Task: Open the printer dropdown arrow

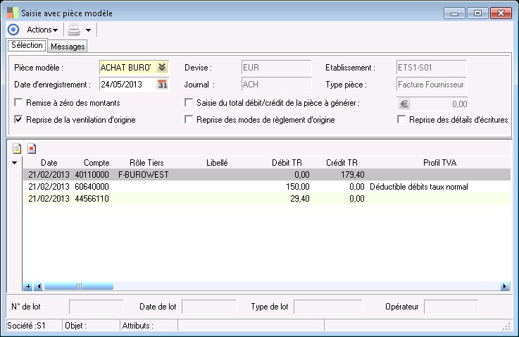Action: tap(88, 30)
